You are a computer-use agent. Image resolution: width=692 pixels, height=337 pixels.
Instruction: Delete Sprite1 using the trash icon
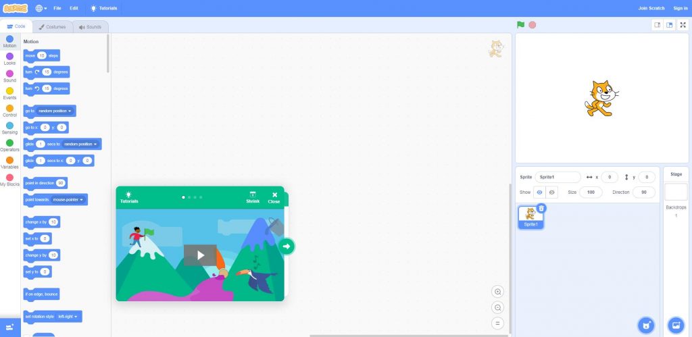(x=541, y=208)
